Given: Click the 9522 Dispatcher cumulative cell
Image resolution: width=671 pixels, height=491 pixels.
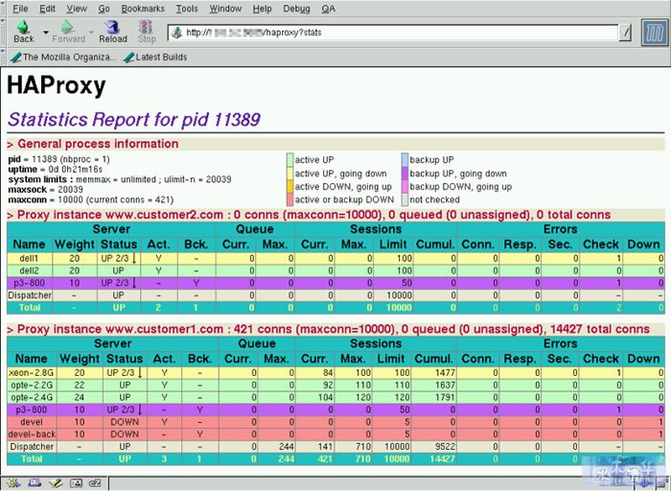Looking at the screenshot, I should tap(434, 447).
